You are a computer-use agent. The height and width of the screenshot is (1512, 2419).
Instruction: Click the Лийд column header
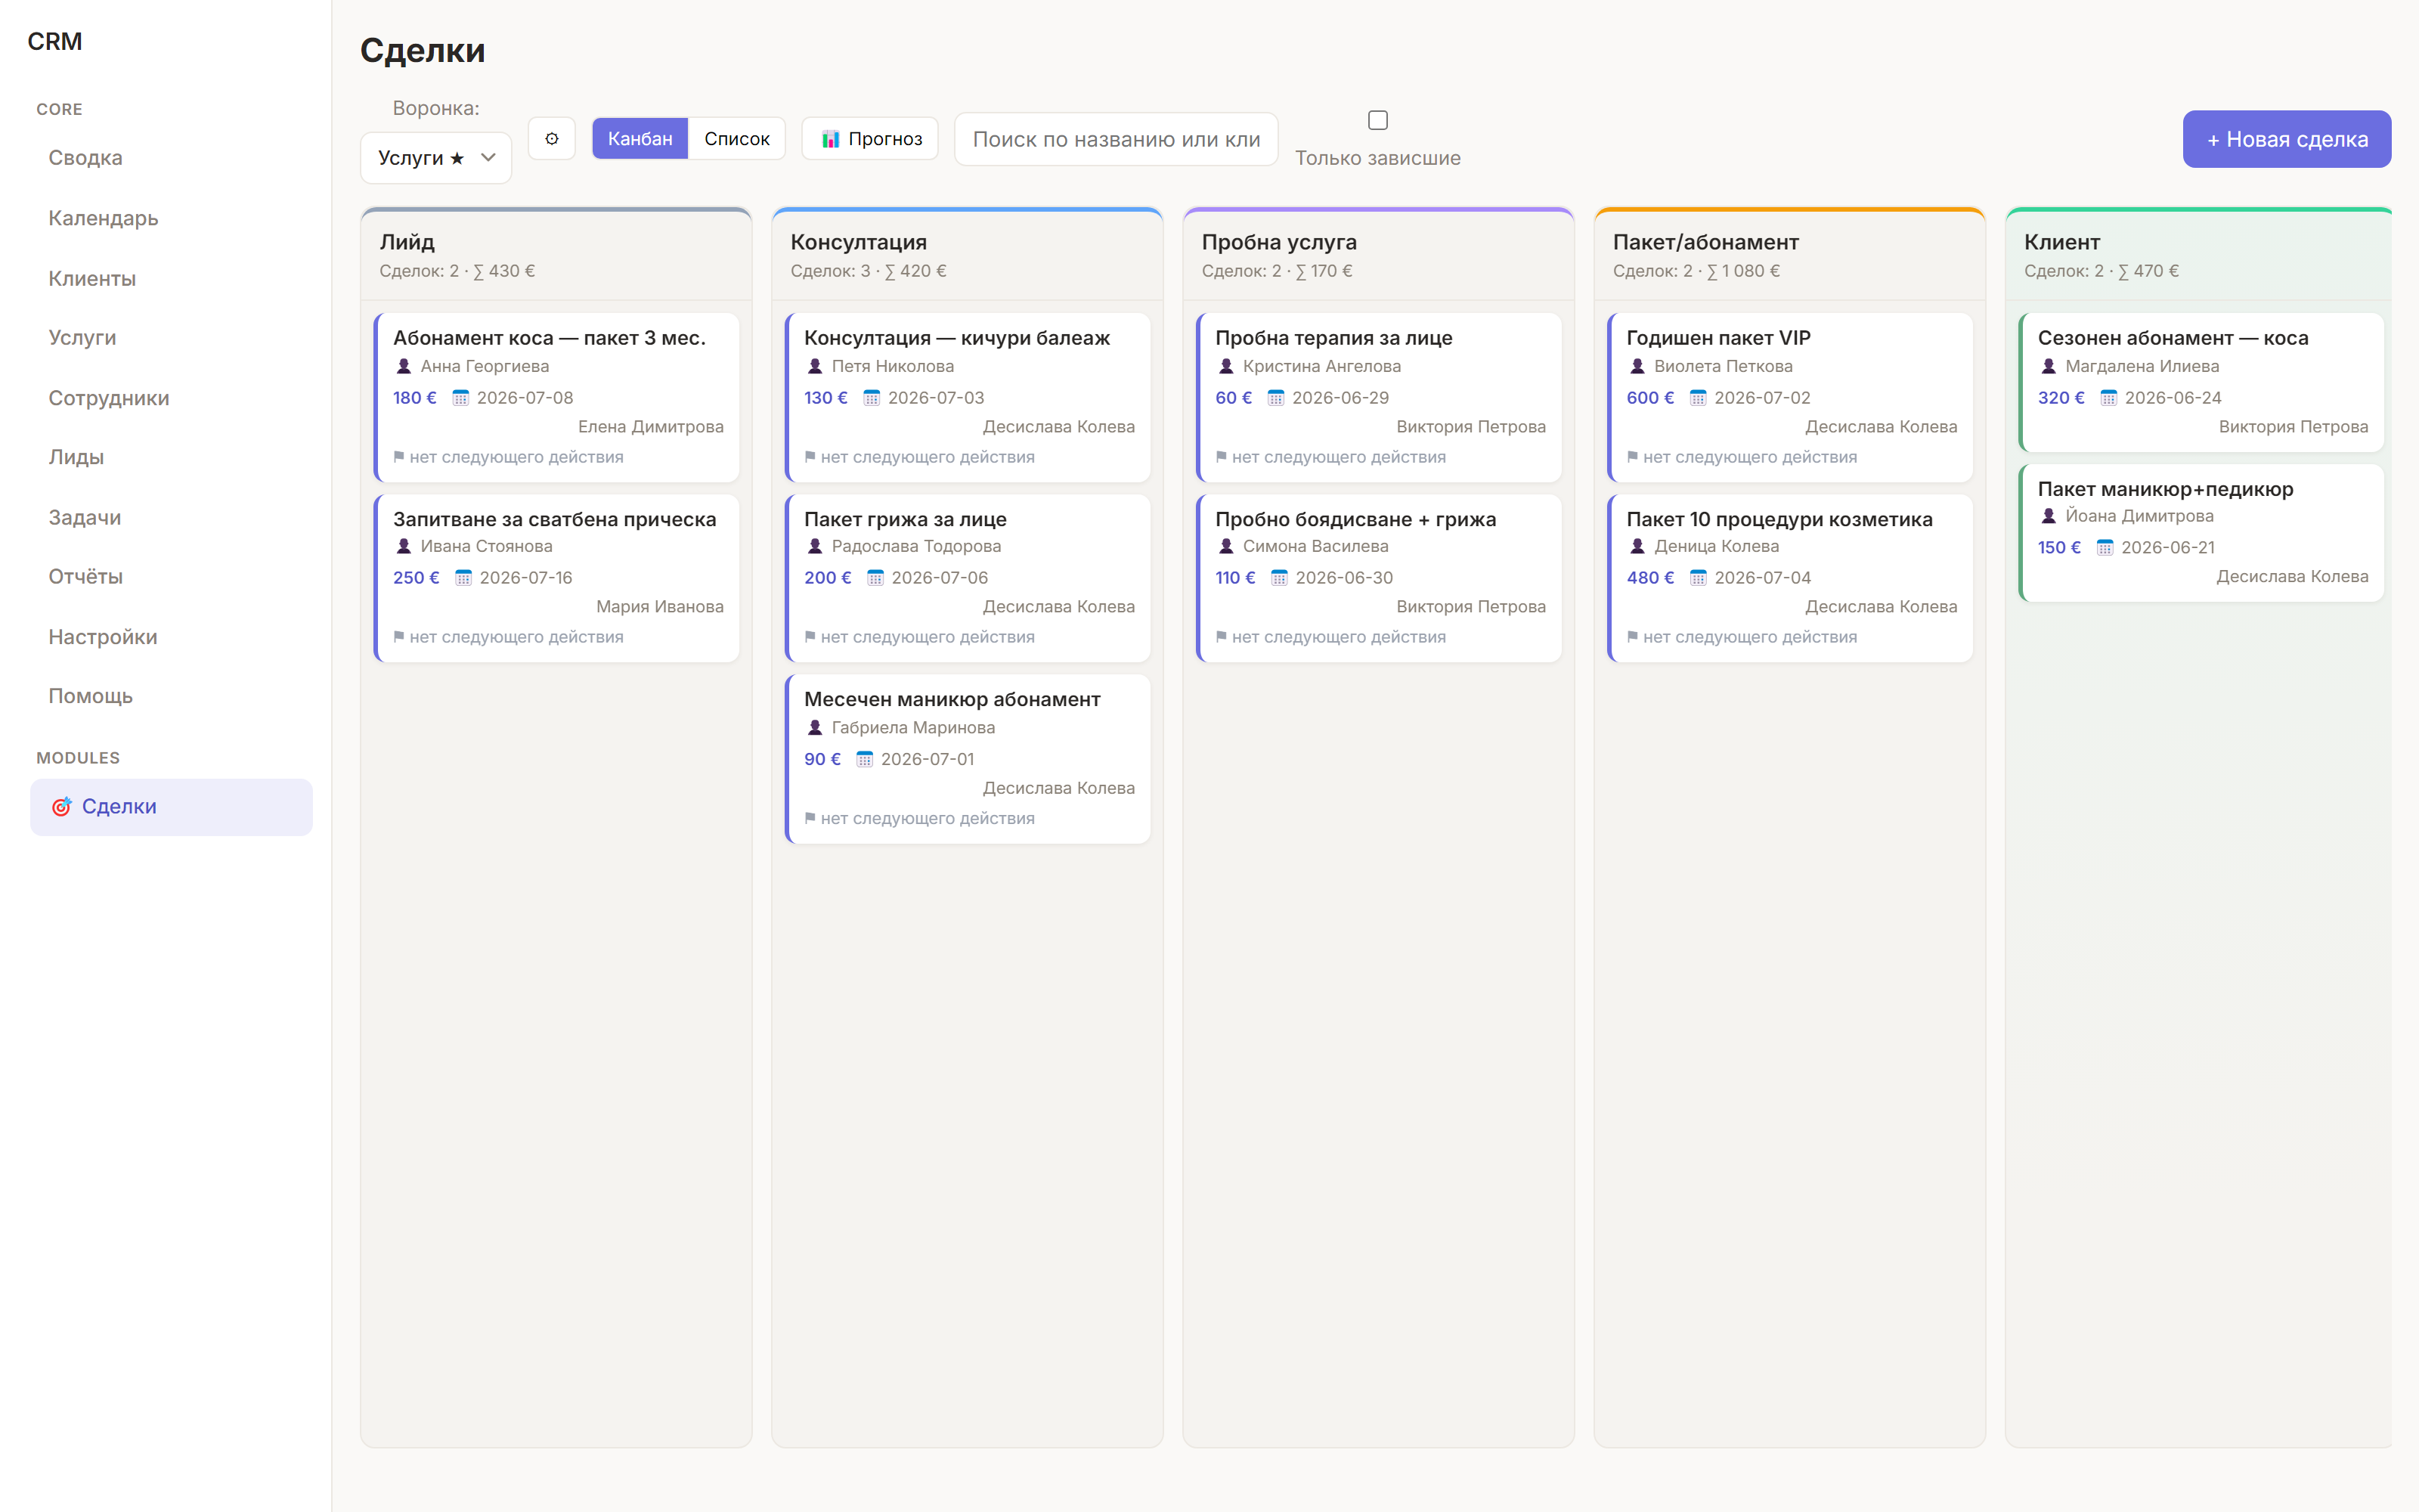(x=557, y=255)
